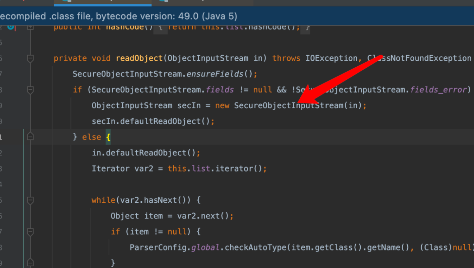Click folded closing brace placeholder of hashCode
This screenshot has width=474, height=268.
[x=305, y=27]
